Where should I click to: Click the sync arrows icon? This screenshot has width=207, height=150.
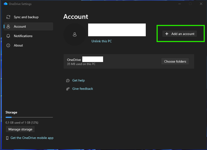(8, 17)
